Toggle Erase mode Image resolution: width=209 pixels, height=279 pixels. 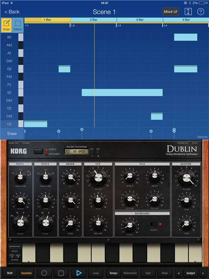coord(12,134)
